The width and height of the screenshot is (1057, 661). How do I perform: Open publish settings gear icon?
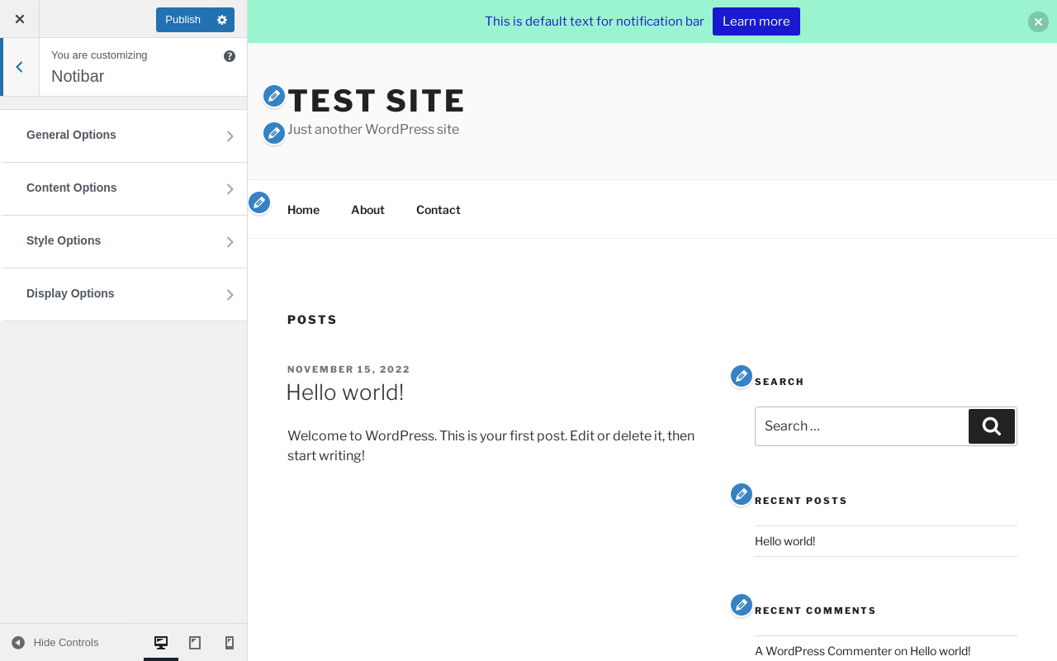click(x=222, y=20)
